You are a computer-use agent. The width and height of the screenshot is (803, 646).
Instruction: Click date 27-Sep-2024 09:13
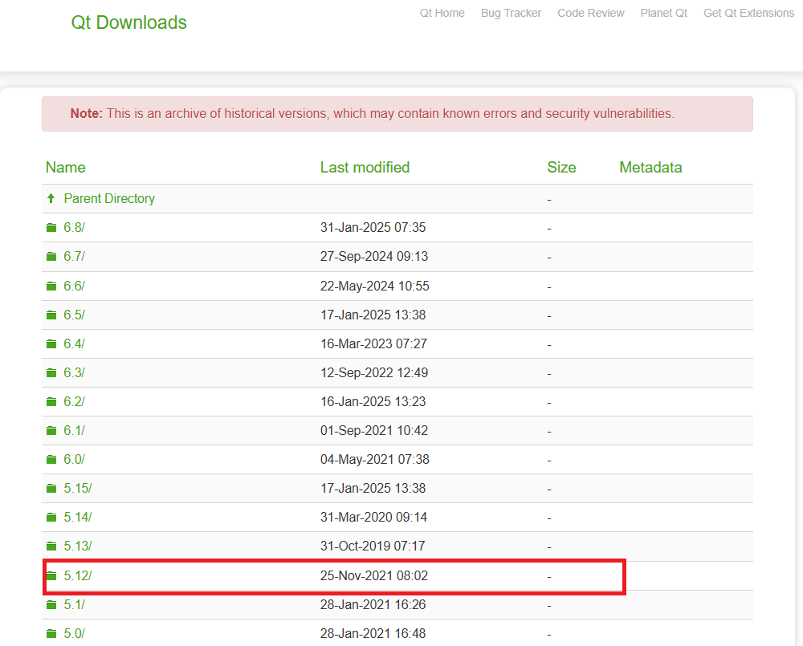point(374,257)
